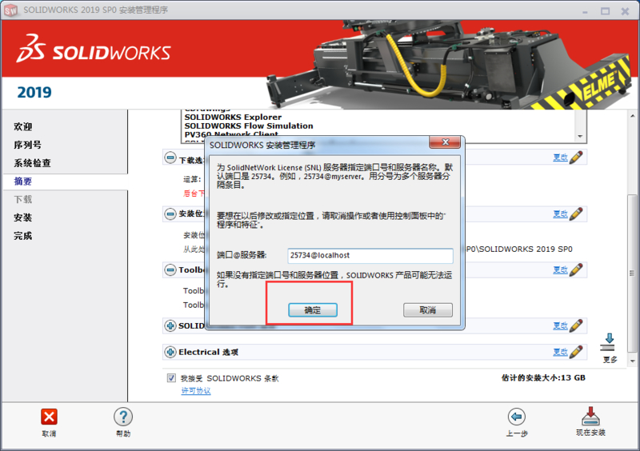The image size is (640, 451).
Task: Click 更改 link in the Electrical 选项 row
Action: [560, 352]
